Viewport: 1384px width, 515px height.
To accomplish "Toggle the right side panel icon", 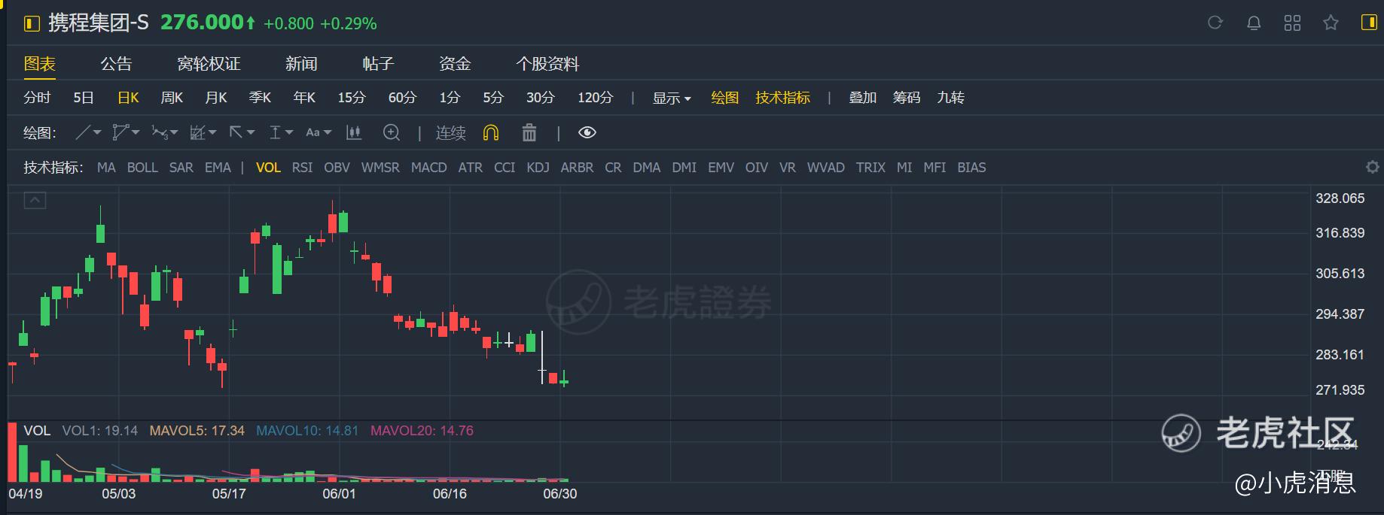I will [x=1369, y=23].
